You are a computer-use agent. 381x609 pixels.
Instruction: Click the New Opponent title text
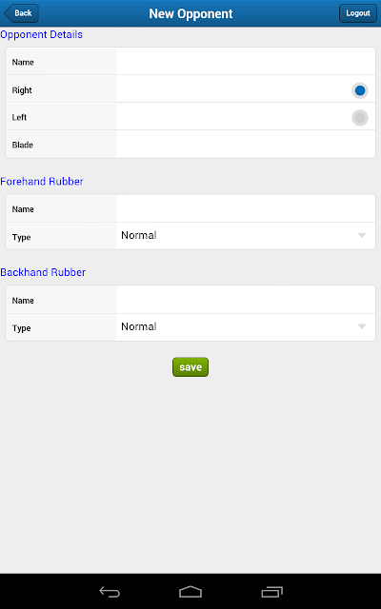(x=190, y=13)
